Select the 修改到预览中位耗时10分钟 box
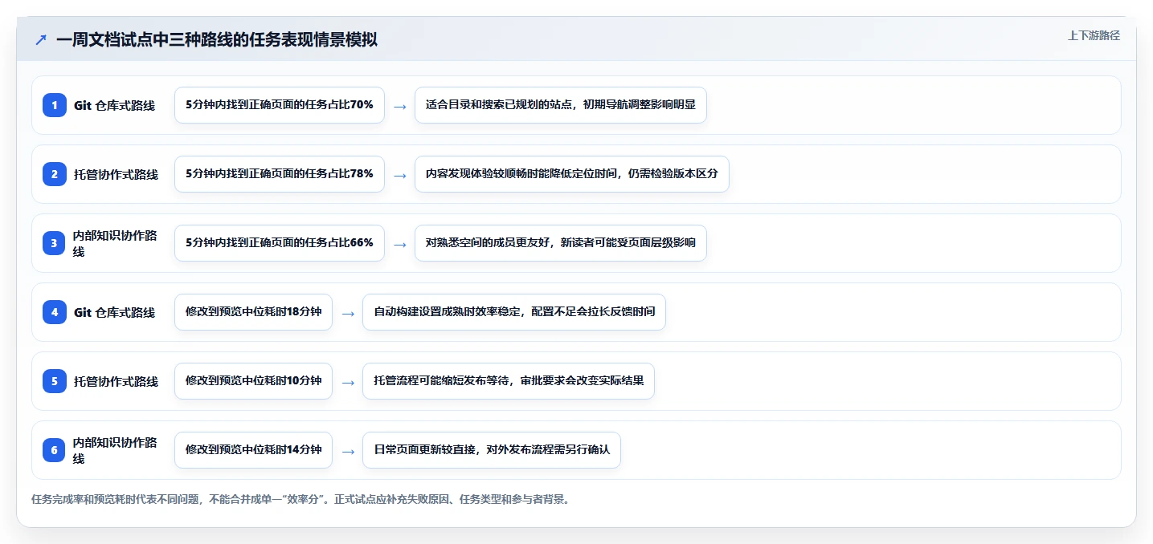Image resolution: width=1153 pixels, height=544 pixels. (x=253, y=381)
